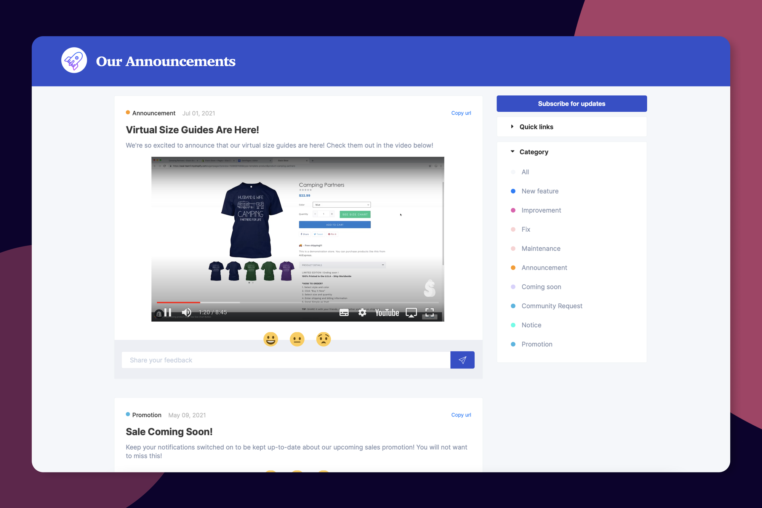This screenshot has width=762, height=508.
Task: Click the happy face reaction emoji
Action: 272,339
